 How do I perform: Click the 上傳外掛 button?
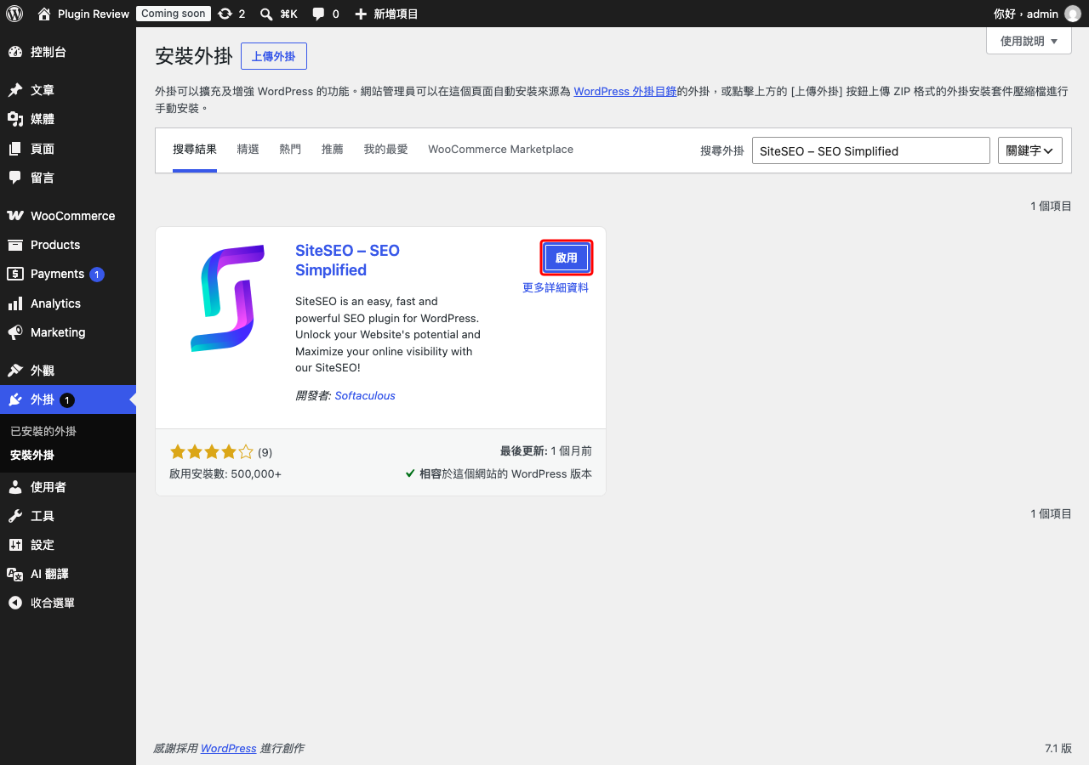[x=274, y=56]
